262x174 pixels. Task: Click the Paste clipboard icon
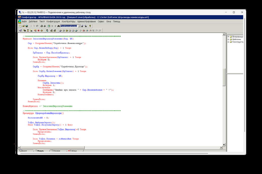coord(38,26)
